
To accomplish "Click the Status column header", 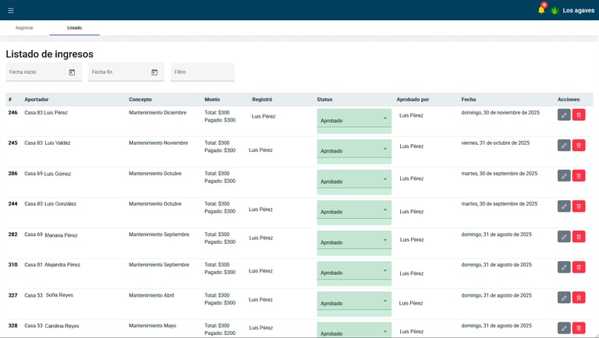I will tap(324, 100).
